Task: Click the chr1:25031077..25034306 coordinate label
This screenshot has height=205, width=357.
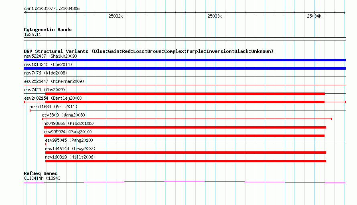Action: [x=52, y=9]
